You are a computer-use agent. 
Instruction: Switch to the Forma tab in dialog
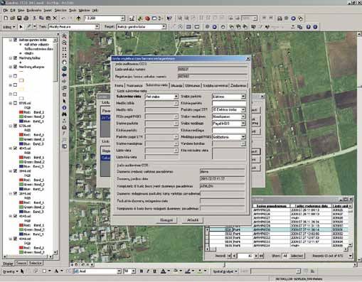[119, 85]
